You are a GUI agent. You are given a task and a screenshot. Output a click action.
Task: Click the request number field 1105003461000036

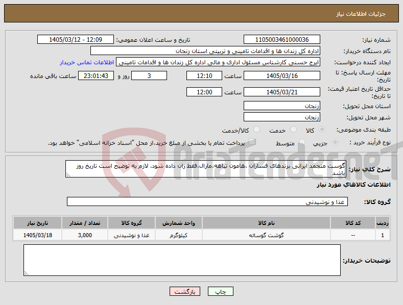click(x=281, y=40)
